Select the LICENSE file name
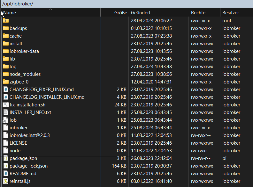253x187 pixels. (19, 143)
